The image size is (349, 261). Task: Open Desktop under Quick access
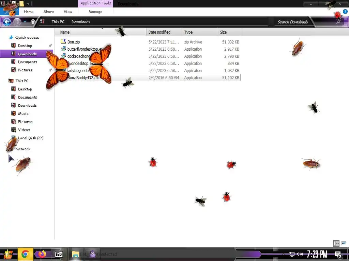pyautogui.click(x=25, y=46)
